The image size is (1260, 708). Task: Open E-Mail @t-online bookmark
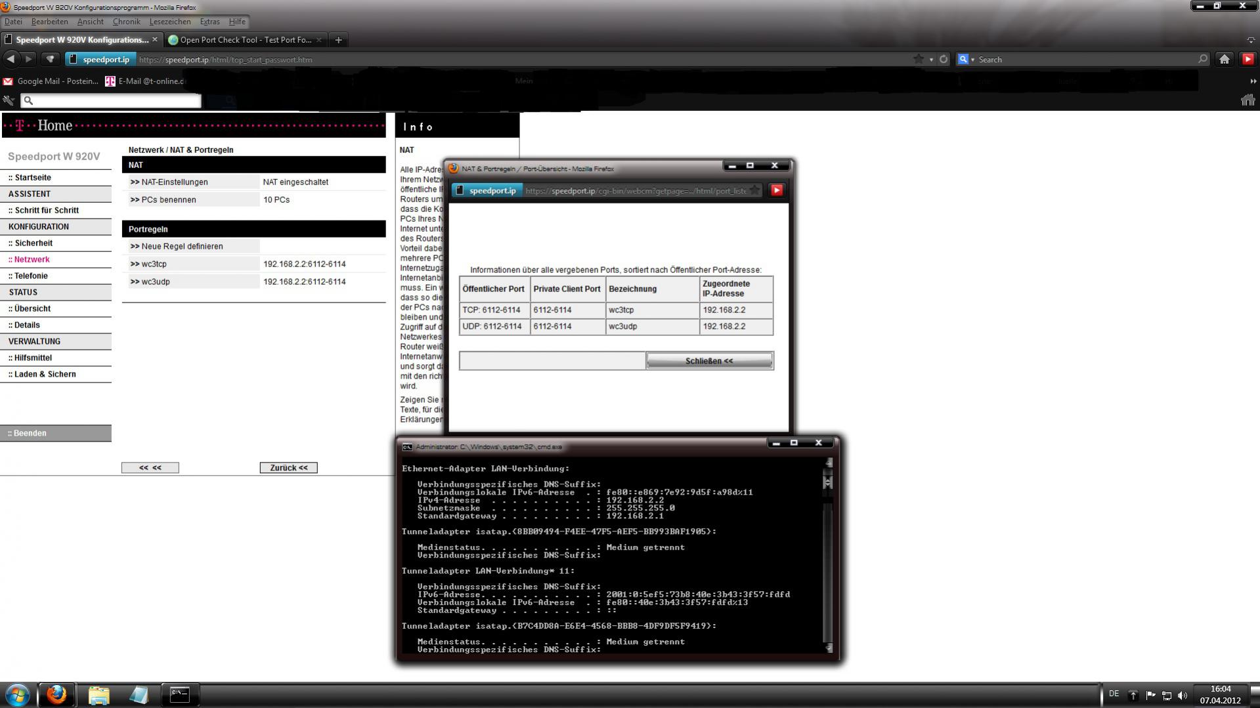click(x=145, y=81)
